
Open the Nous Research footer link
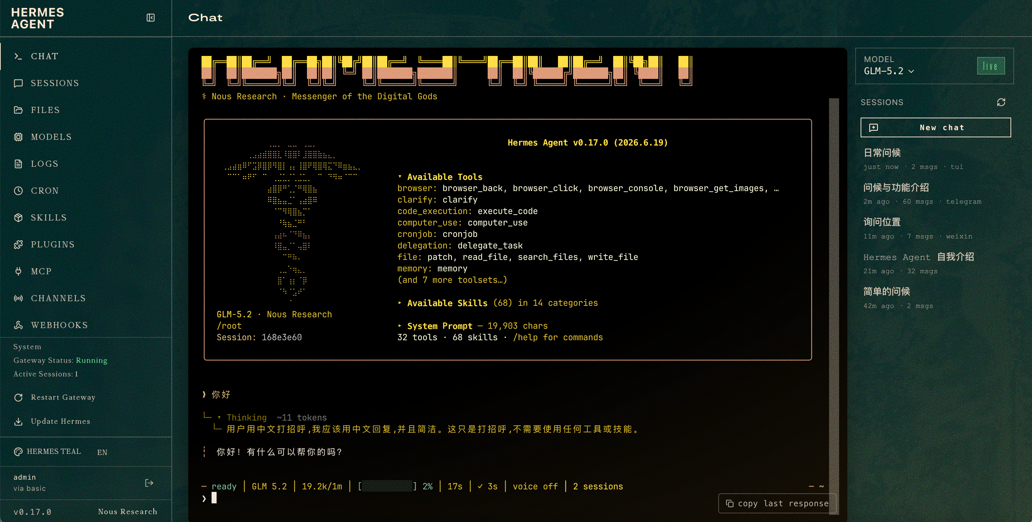(x=127, y=511)
